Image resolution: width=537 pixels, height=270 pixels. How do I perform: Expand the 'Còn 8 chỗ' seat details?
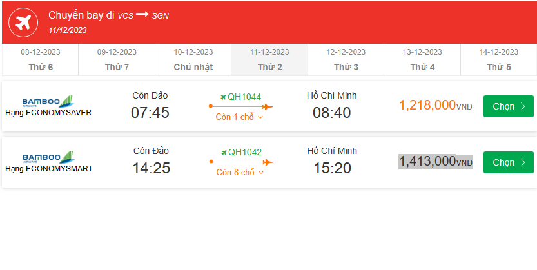tap(240, 173)
